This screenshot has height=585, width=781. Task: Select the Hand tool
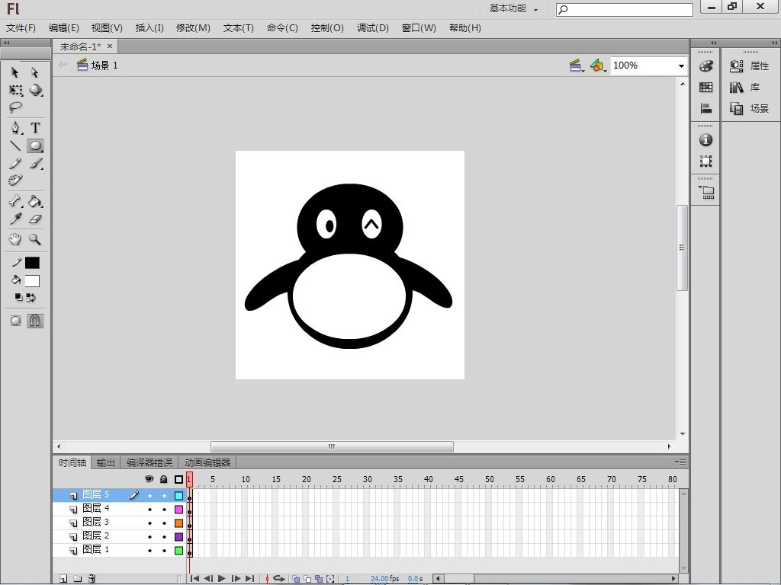(x=15, y=239)
